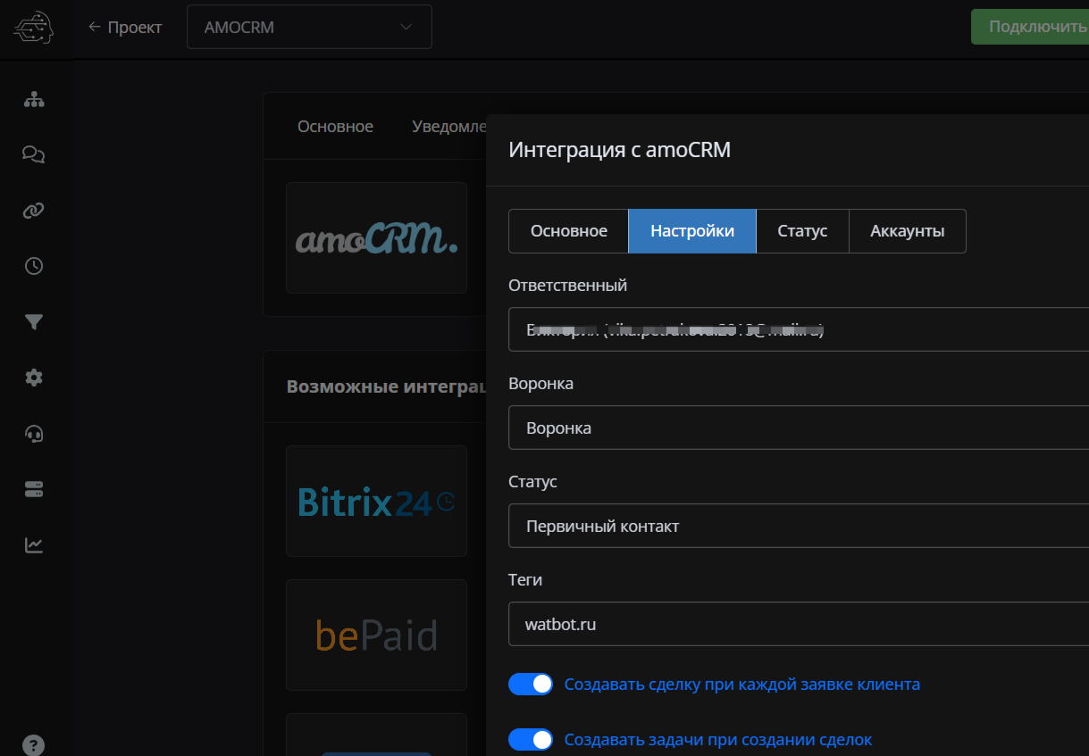This screenshot has height=756, width=1089.
Task: Open the Статус dropdown with Первичный контакт
Action: coord(797,527)
